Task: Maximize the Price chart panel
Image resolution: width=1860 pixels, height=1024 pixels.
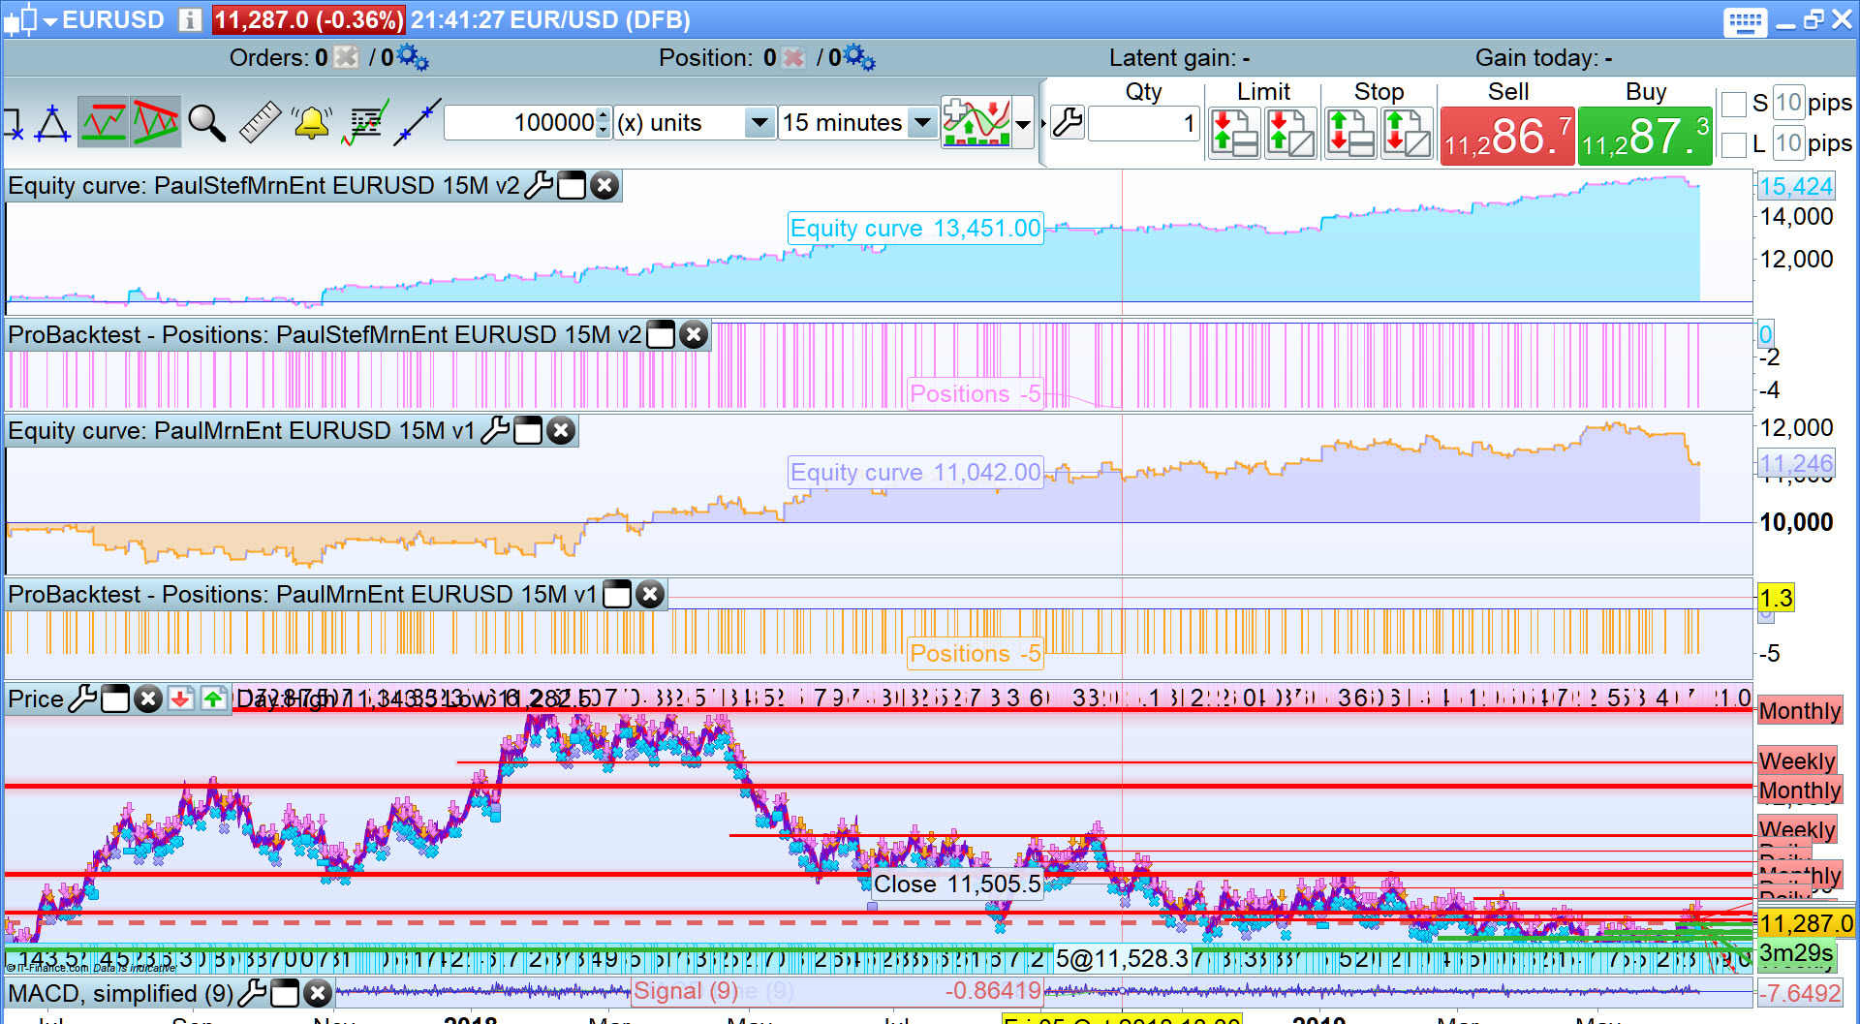Action: [115, 698]
